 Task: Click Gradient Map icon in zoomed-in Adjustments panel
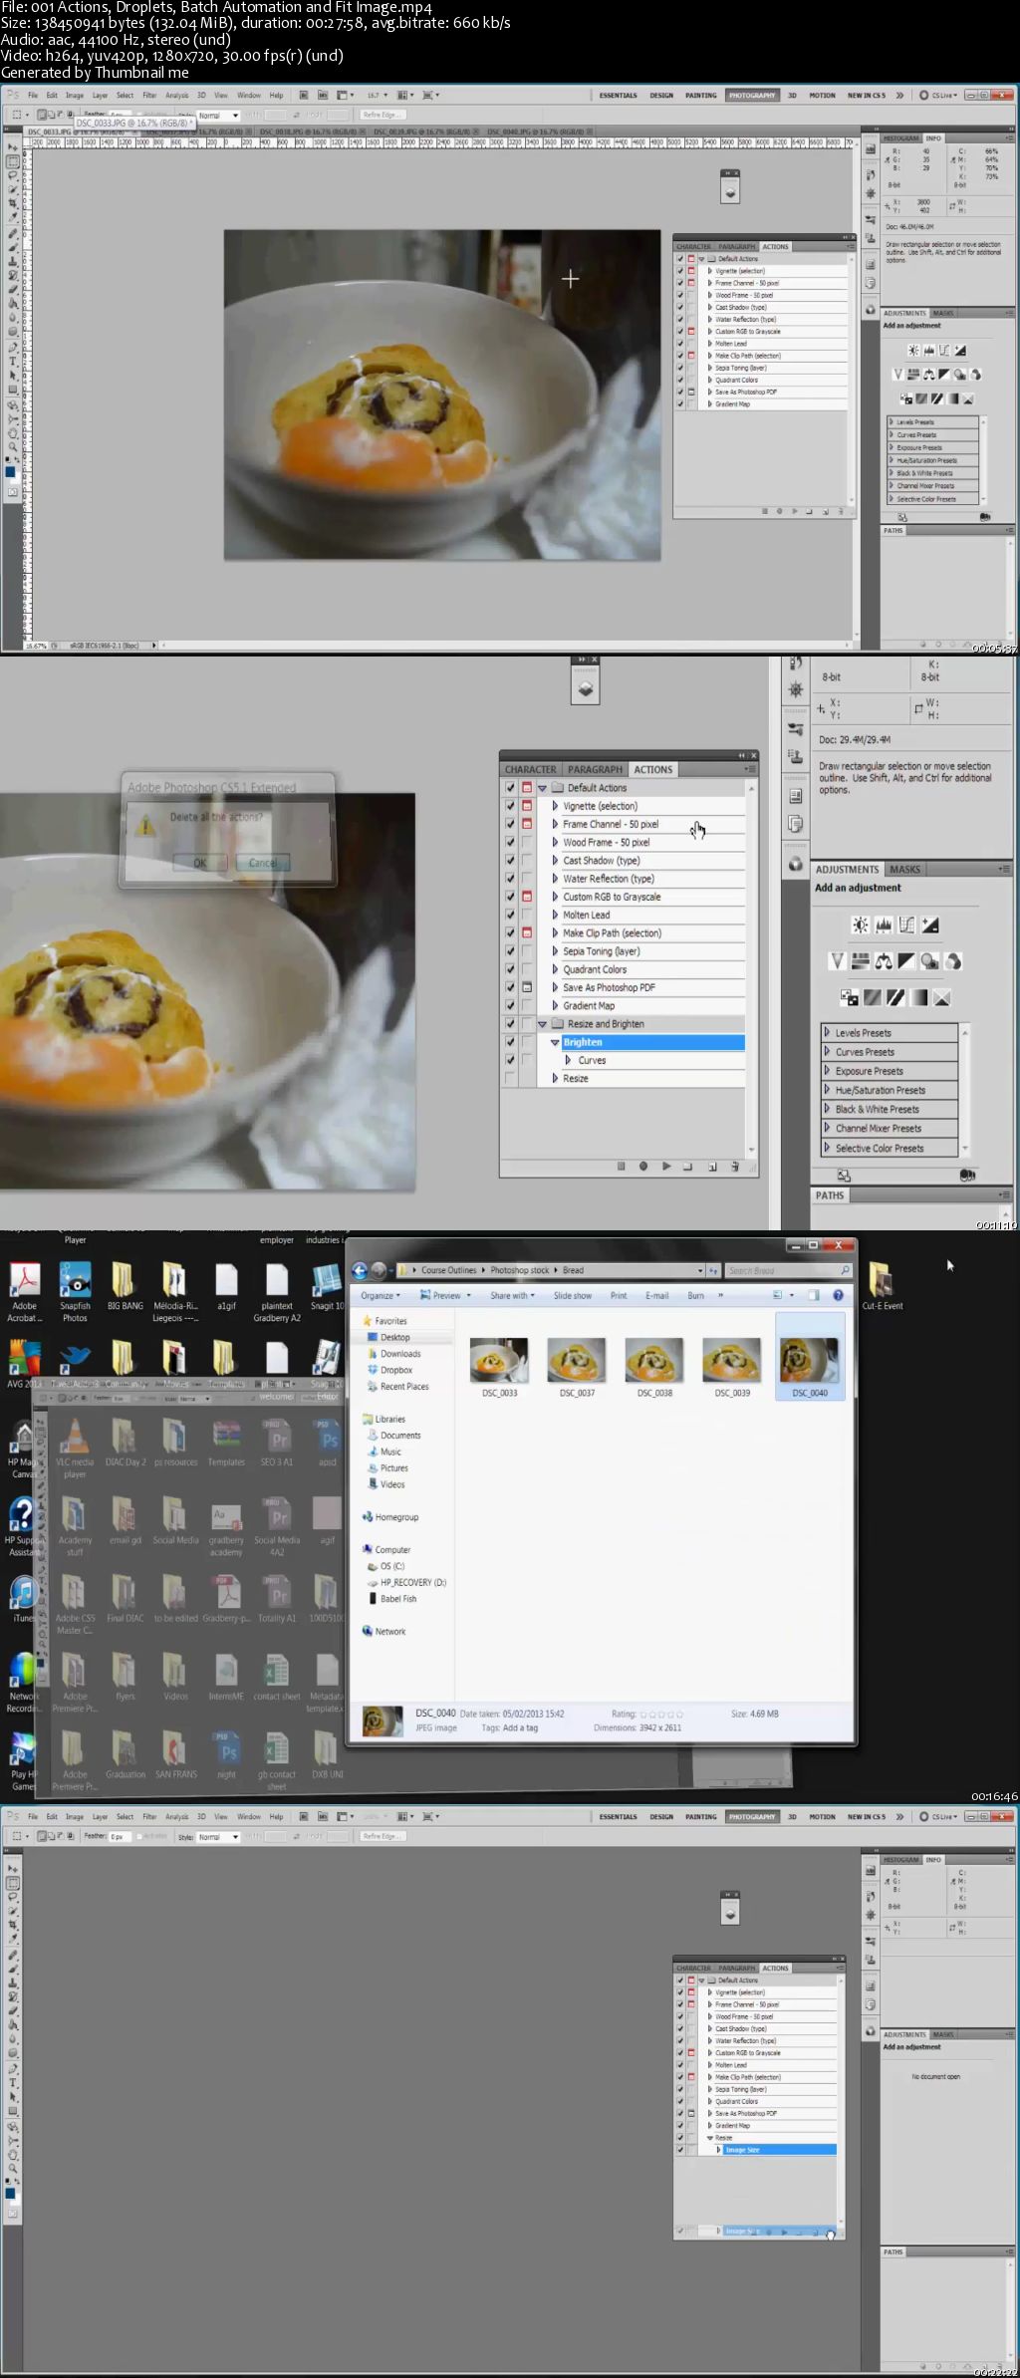pyautogui.click(x=918, y=997)
